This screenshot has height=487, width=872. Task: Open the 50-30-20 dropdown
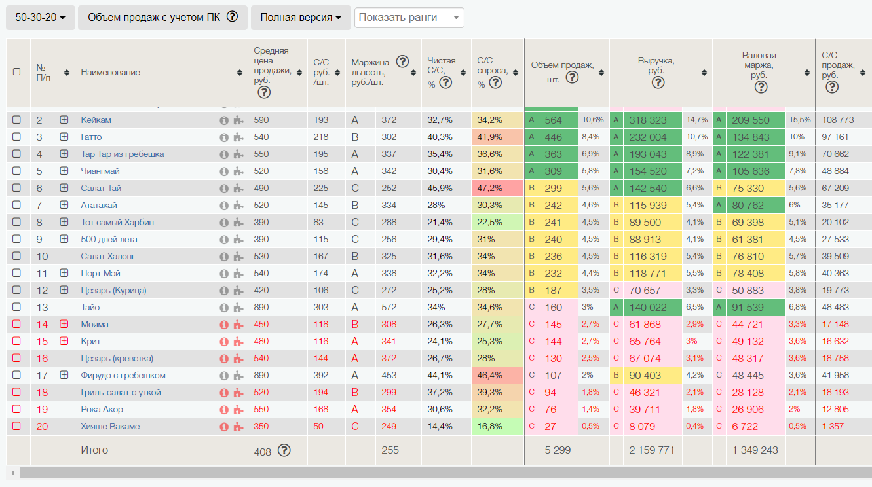pos(40,18)
